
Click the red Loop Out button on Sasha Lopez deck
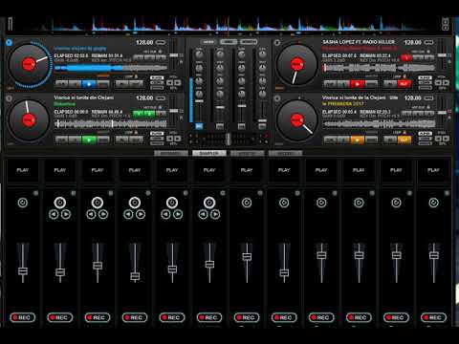coord(404,84)
